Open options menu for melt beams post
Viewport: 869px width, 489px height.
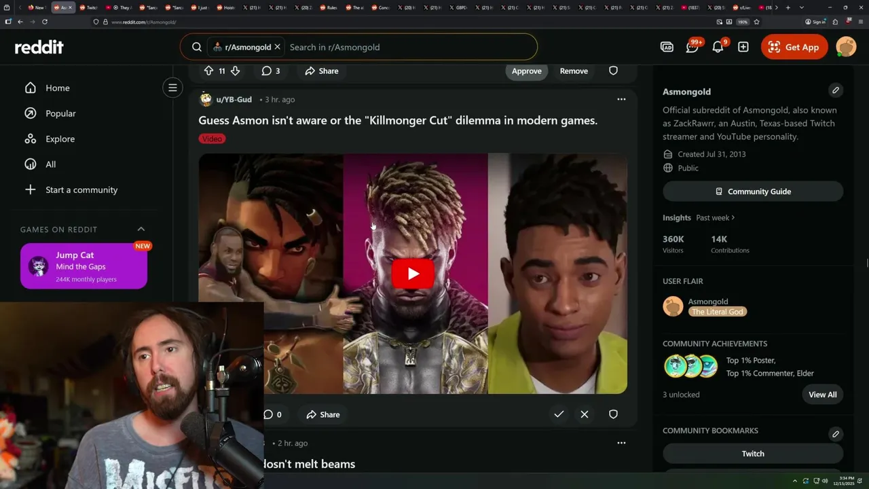621,443
